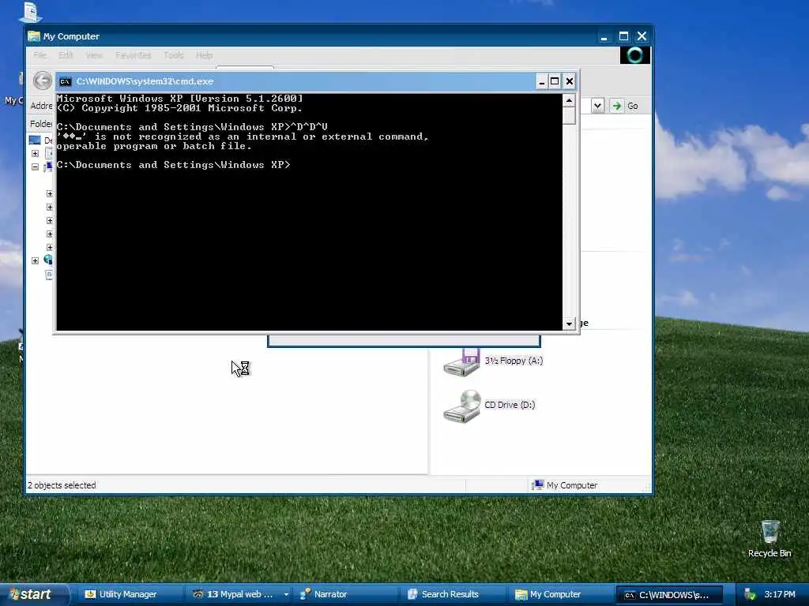
Task: Open the Favorites menu in My Computer
Action: tap(133, 55)
